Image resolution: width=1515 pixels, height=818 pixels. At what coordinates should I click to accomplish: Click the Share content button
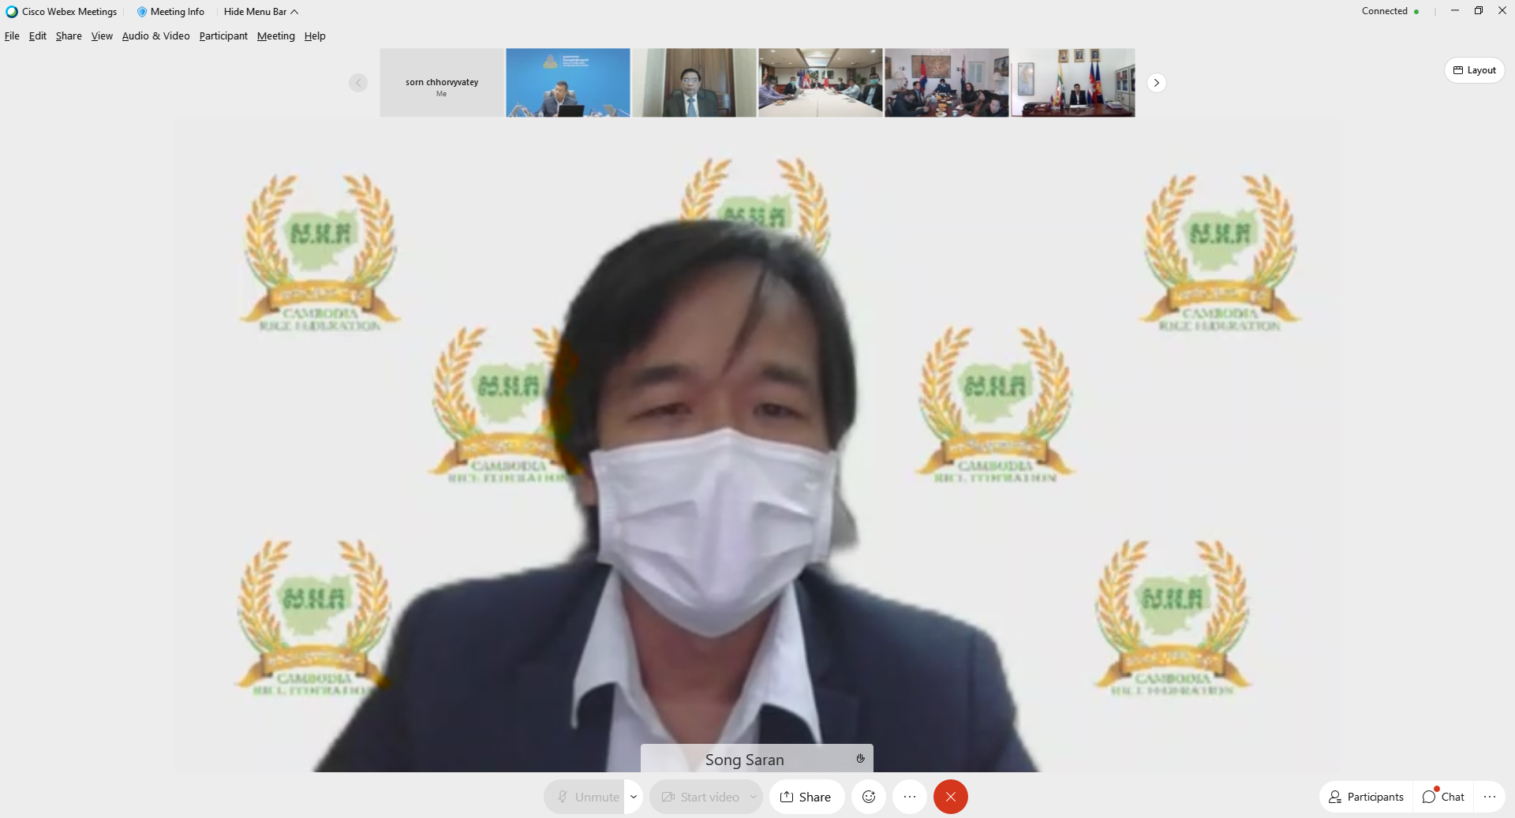click(x=806, y=797)
